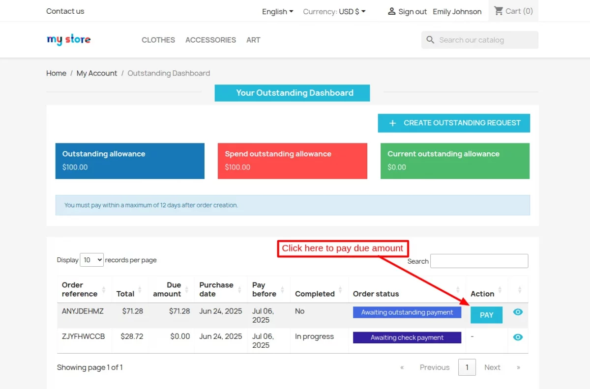View details eye icon for order ZJYFHWCCB

point(518,337)
